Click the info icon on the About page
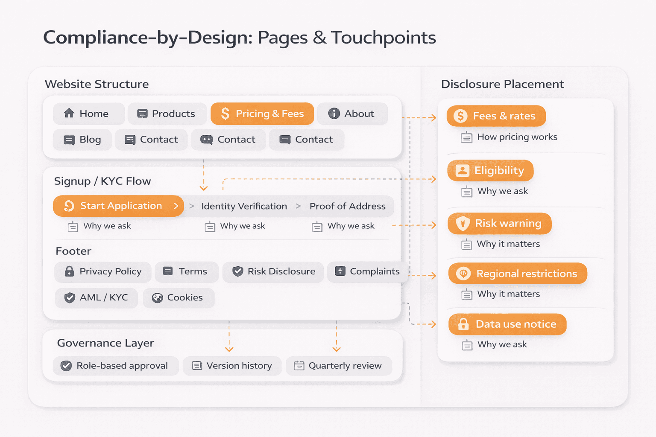 [x=334, y=114]
